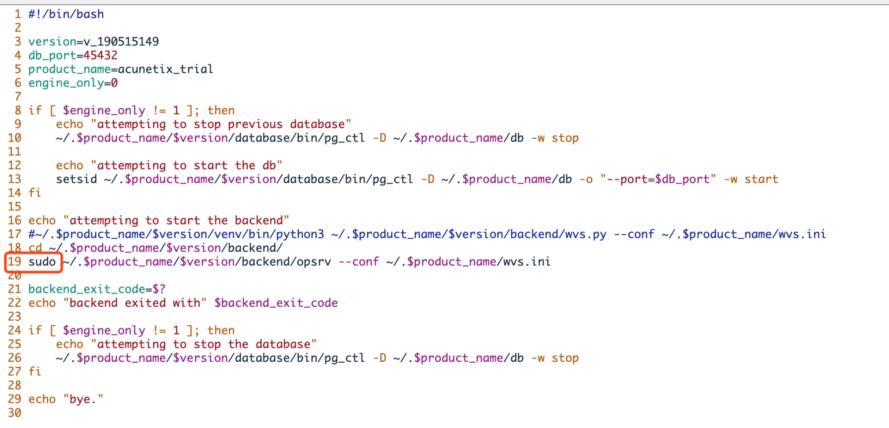Click line number 19 in gutter
Screen dimensions: 889x428
point(14,262)
